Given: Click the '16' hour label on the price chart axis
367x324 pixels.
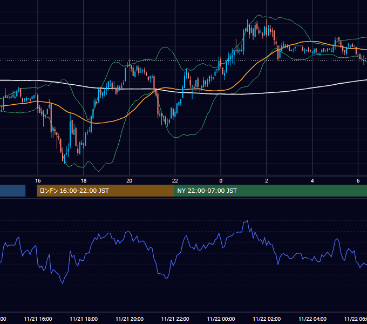Looking at the screenshot, I should pos(38,181).
